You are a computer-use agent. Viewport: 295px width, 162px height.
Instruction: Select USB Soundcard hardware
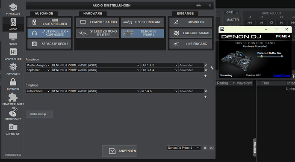click(142, 22)
